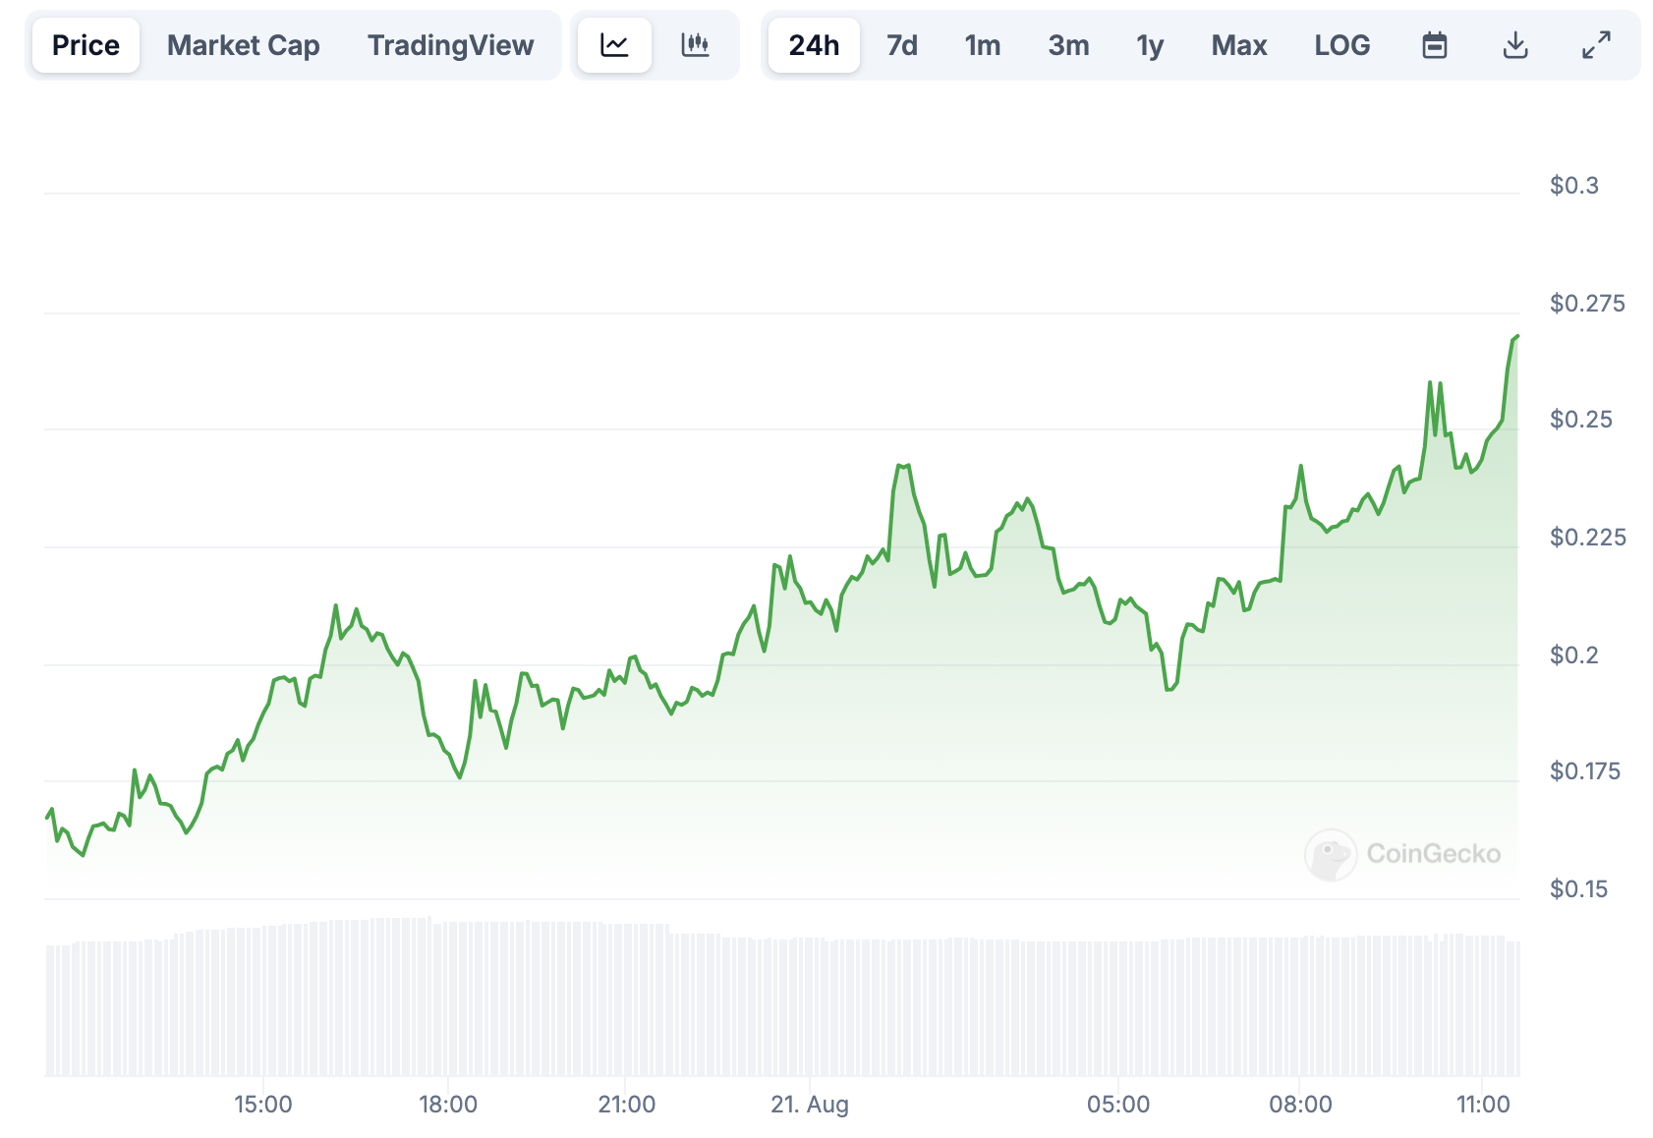The image size is (1653, 1138).
Task: Click the 15:00 time axis label
Action: (263, 1105)
